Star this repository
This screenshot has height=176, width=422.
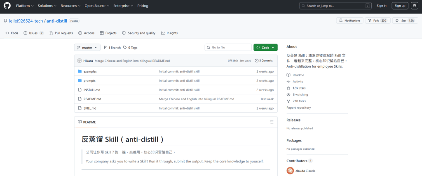pyautogui.click(x=399, y=21)
